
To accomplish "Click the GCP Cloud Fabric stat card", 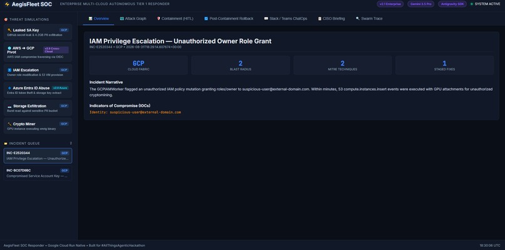I will coord(138,65).
